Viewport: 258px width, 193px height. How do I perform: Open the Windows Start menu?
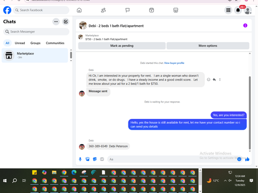pos(5,181)
